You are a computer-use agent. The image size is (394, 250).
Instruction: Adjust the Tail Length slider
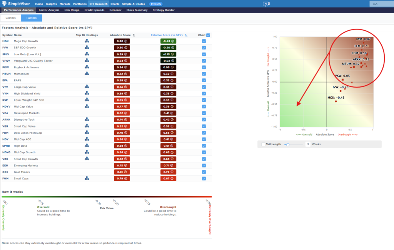coord(287,144)
